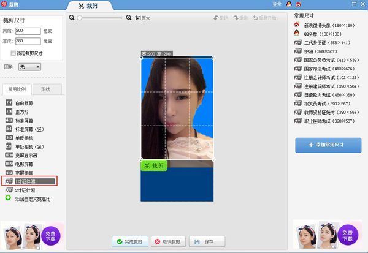Enable the 锁定裁剪尺寸 checkbox
The image size is (368, 253).
pyautogui.click(x=13, y=53)
